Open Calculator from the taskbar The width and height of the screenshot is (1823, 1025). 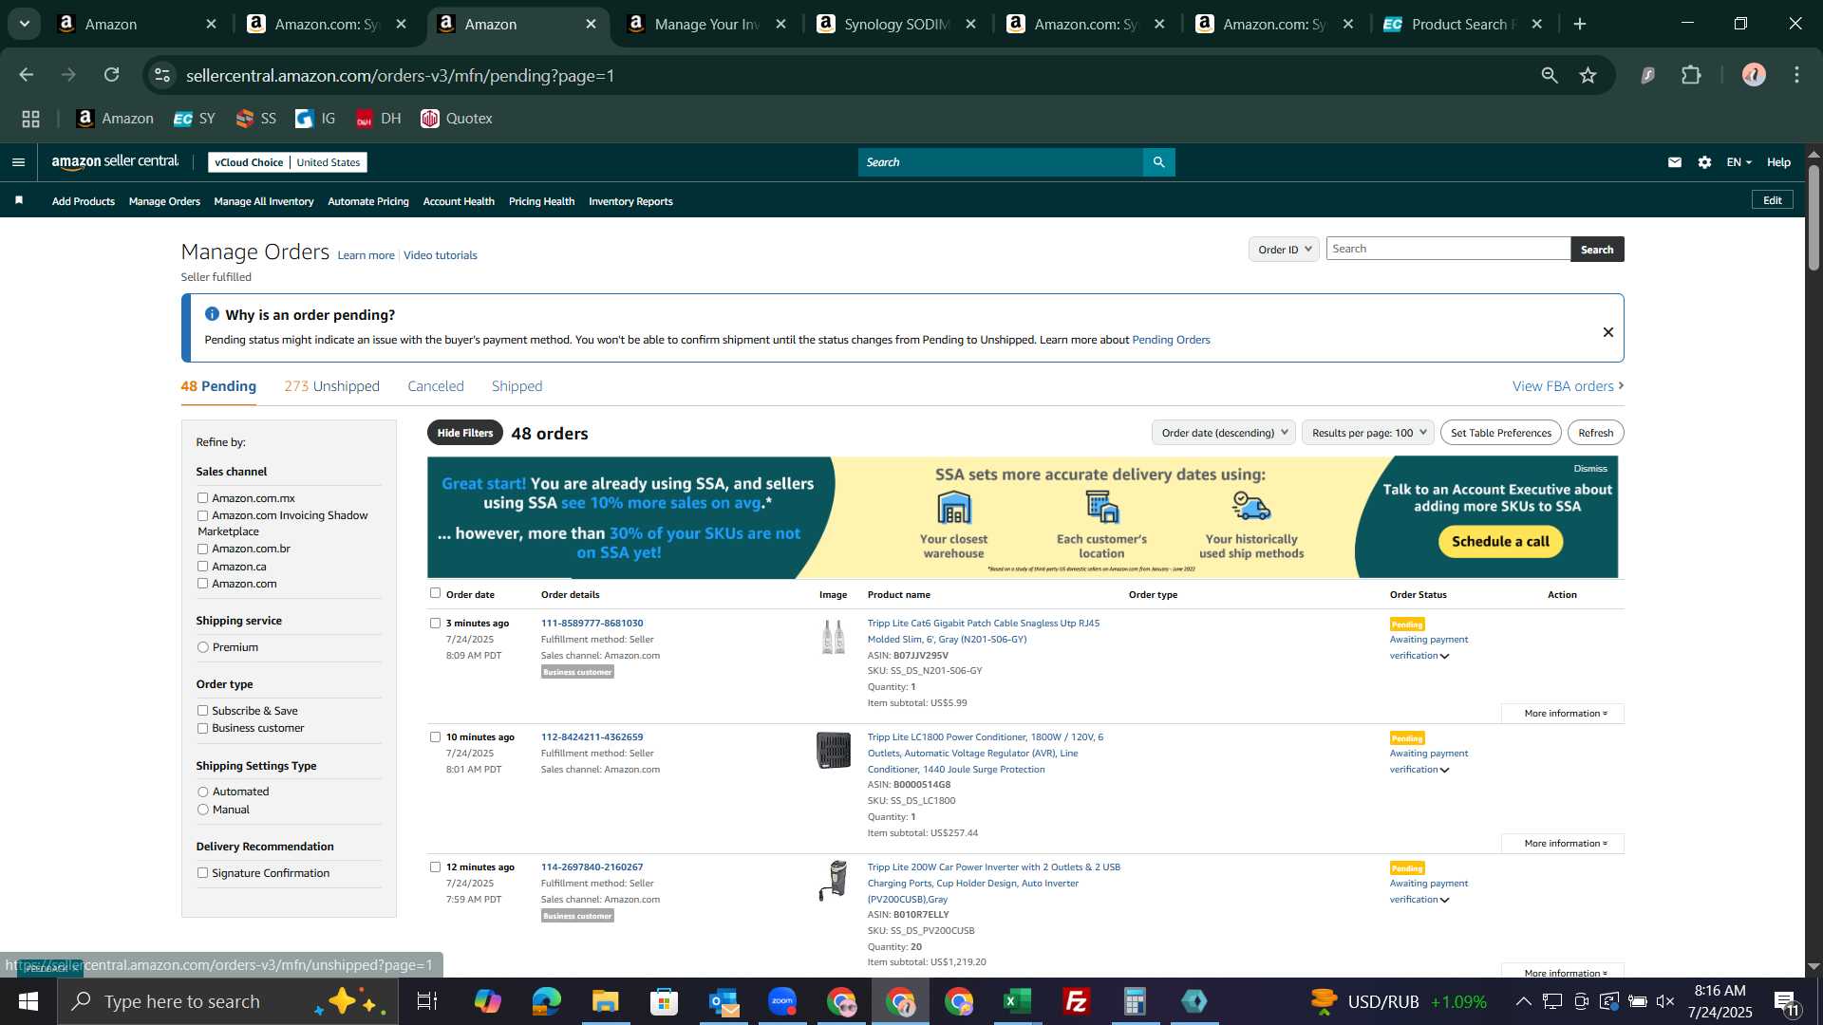point(1135,1001)
